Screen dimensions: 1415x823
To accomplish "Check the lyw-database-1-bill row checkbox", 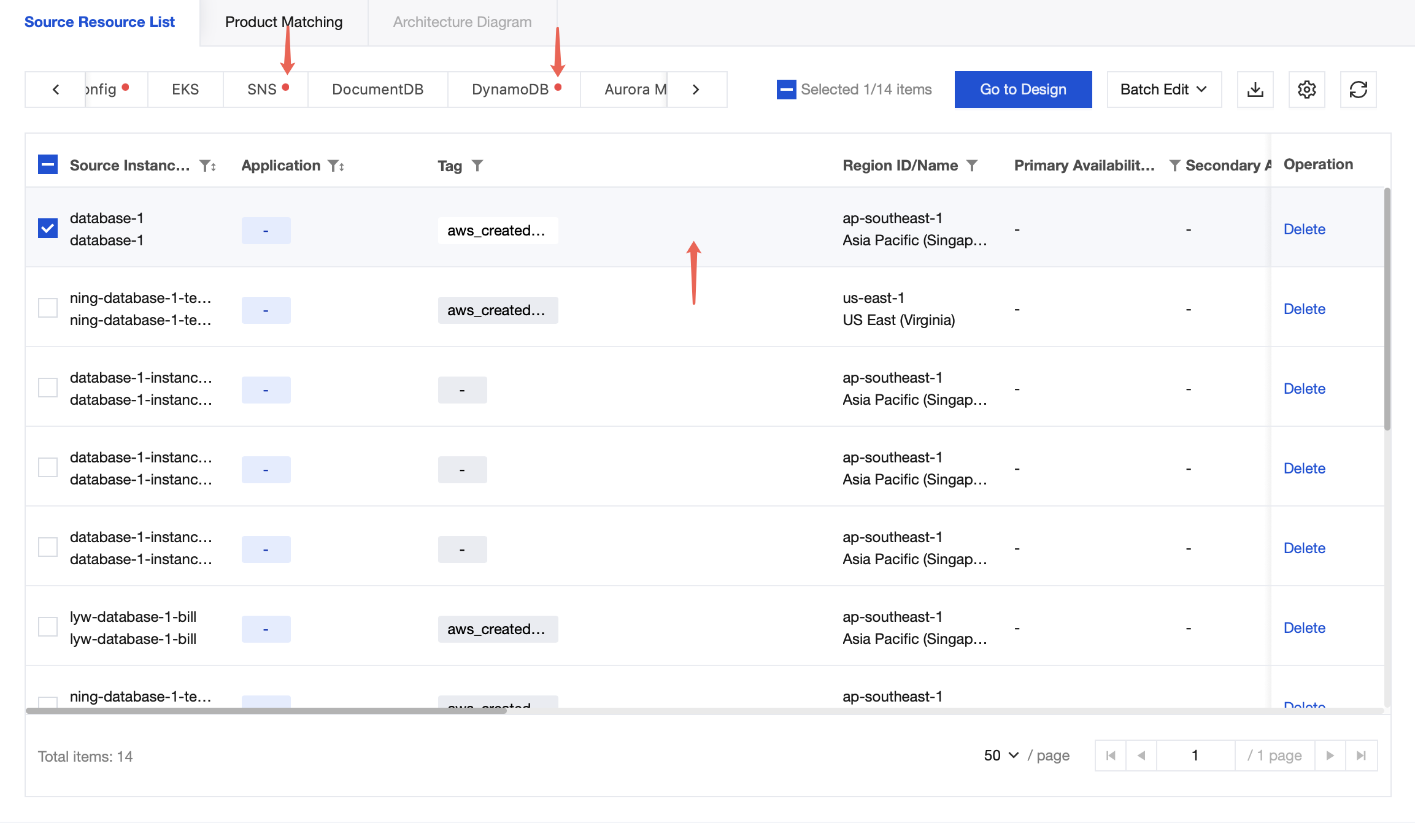I will (48, 627).
